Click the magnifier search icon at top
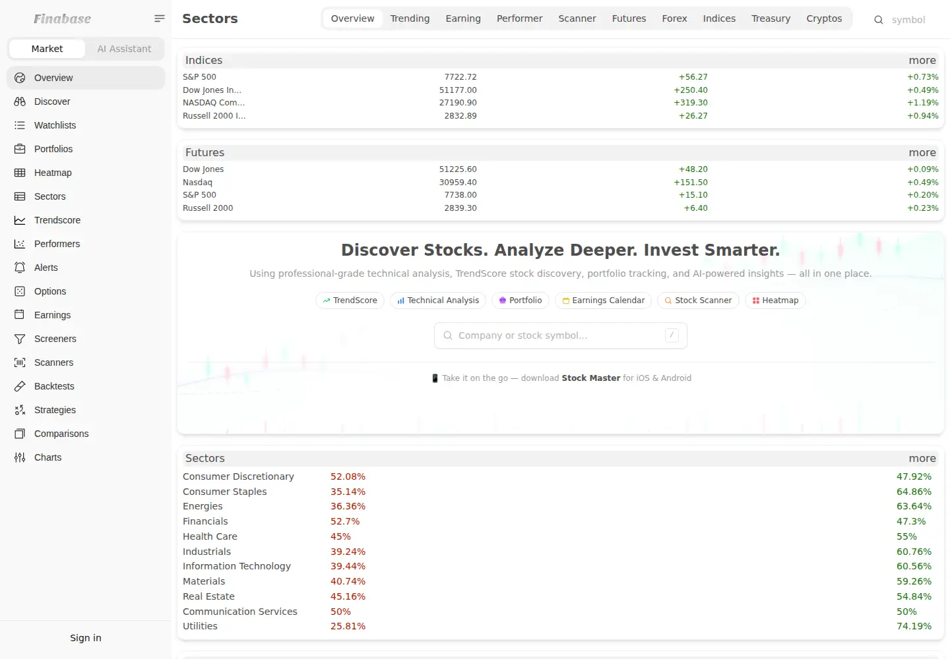The height and width of the screenshot is (659, 950). (879, 20)
